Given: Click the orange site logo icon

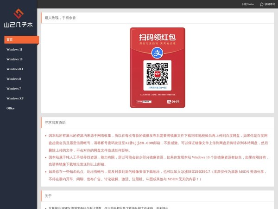Looking at the screenshot, I should point(18,13).
